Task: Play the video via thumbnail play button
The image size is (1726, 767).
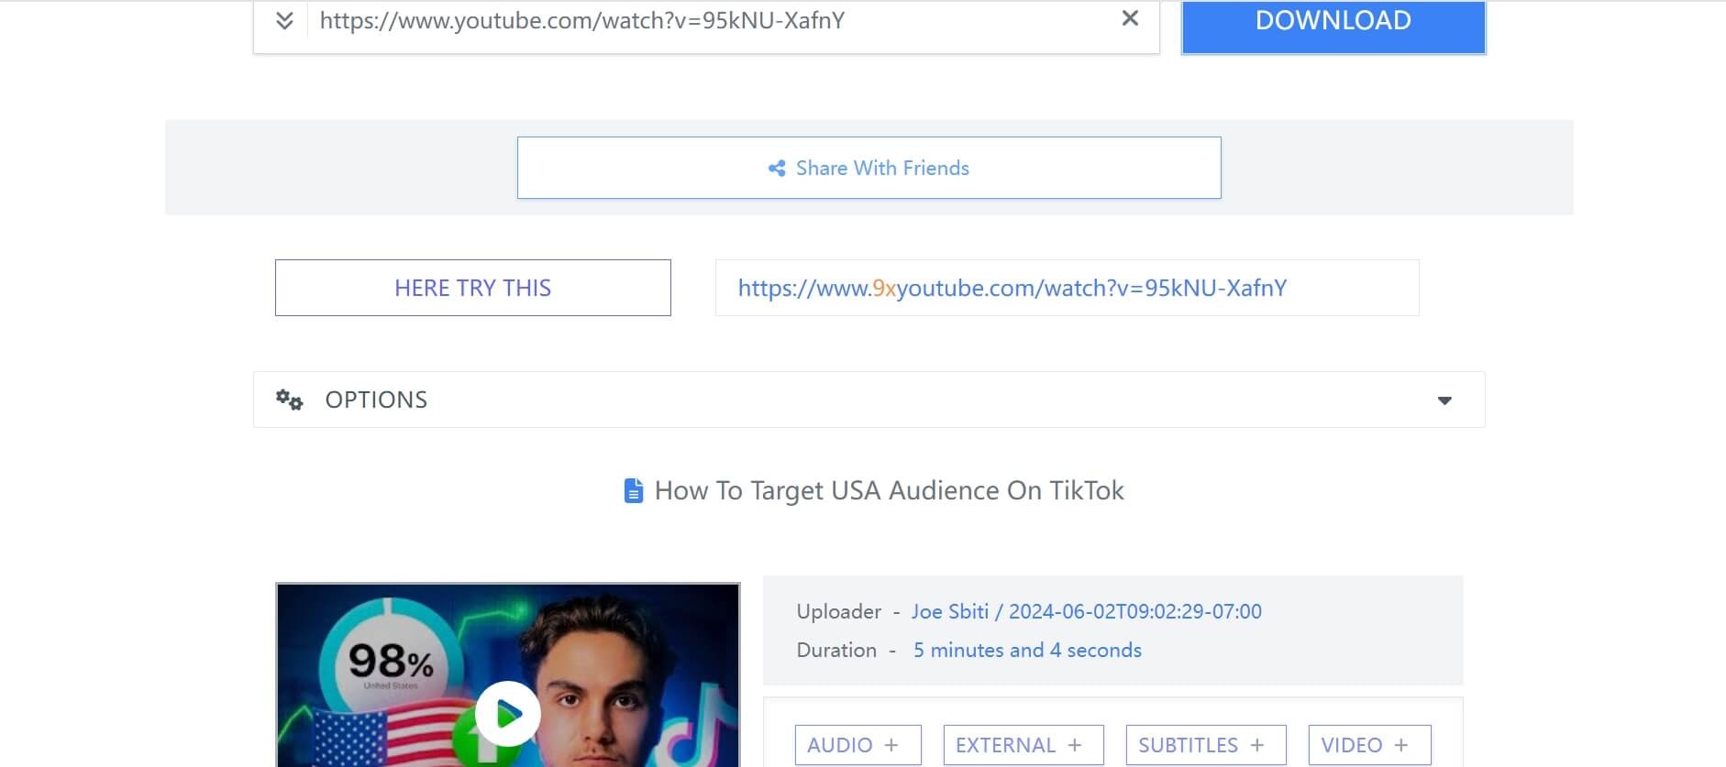Action: point(507,713)
